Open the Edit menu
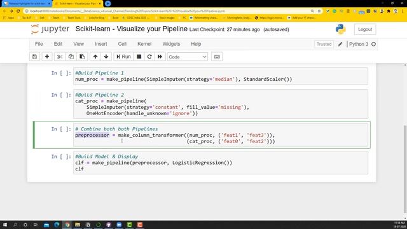This screenshot has height=229, width=407. [58, 44]
